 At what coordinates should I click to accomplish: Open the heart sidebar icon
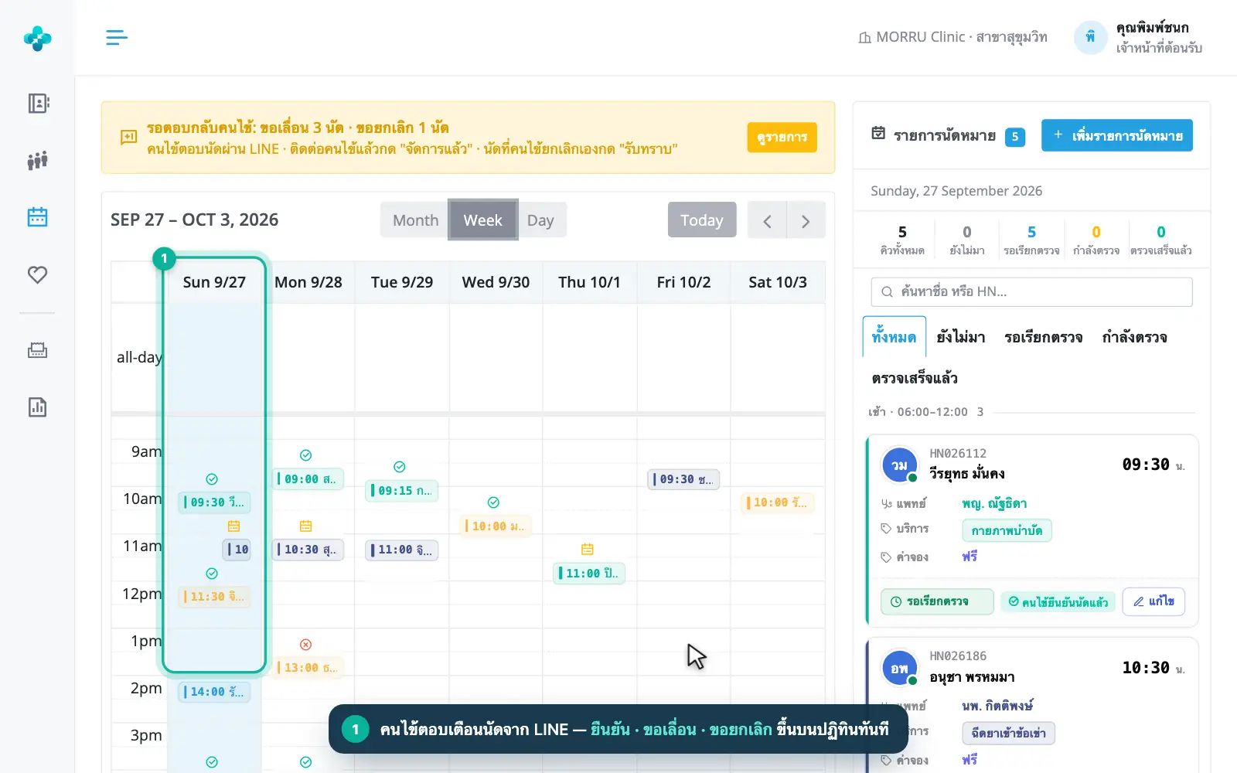pyautogui.click(x=38, y=274)
